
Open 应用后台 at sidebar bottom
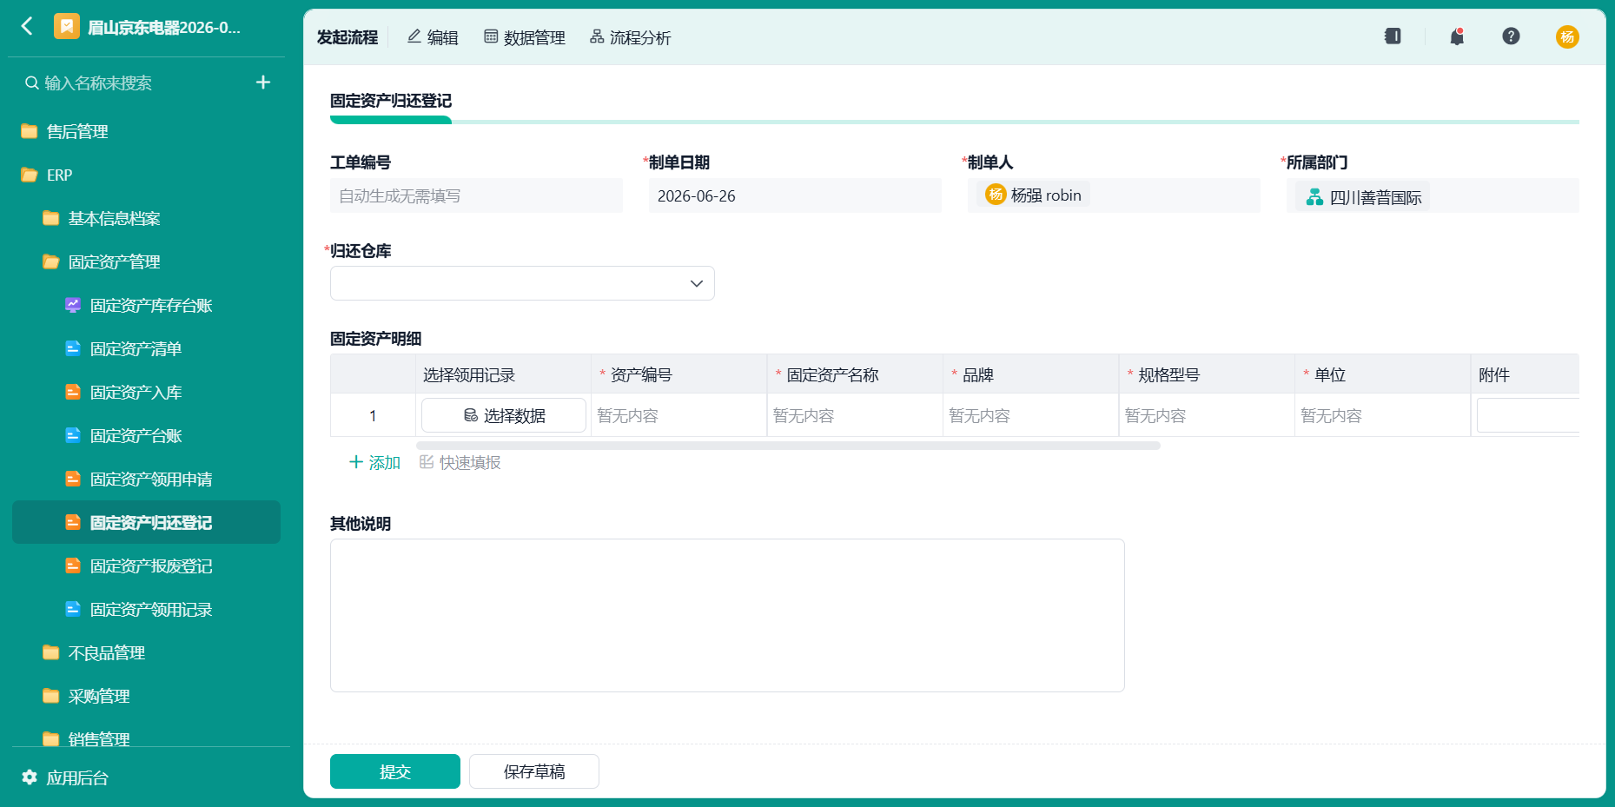(66, 777)
